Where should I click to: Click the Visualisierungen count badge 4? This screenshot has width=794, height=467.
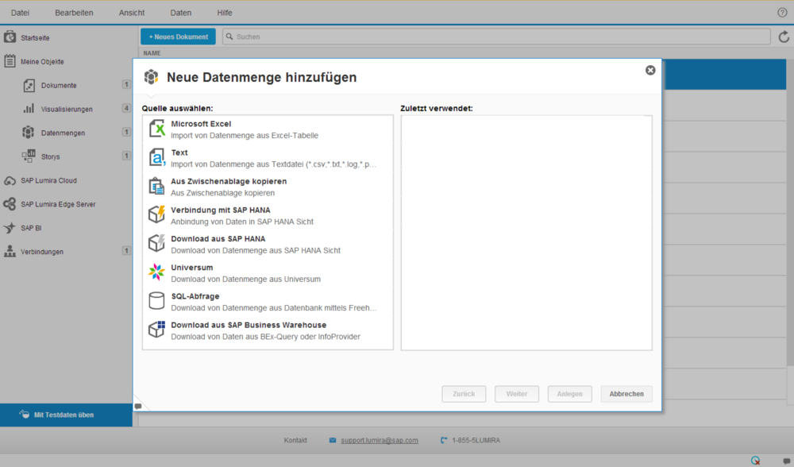126,108
